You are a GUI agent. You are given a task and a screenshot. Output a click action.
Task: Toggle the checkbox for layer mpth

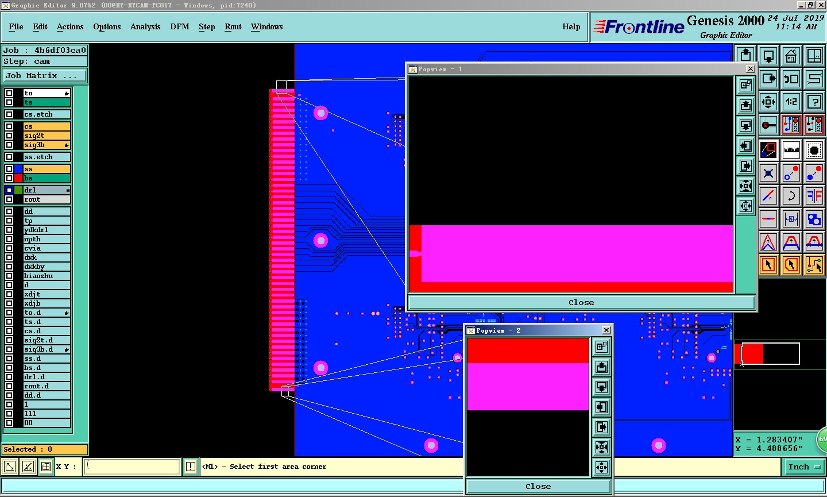[9, 239]
